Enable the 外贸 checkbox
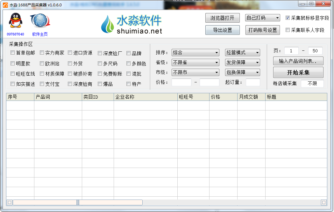This screenshot has width=334, height=212. point(70,64)
